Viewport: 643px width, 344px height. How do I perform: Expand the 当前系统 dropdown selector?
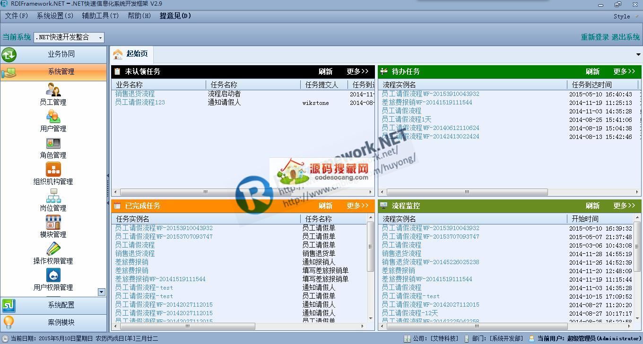[x=100, y=37]
